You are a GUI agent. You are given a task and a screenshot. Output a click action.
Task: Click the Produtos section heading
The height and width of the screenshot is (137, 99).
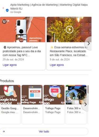pyautogui.click(x=7, y=81)
